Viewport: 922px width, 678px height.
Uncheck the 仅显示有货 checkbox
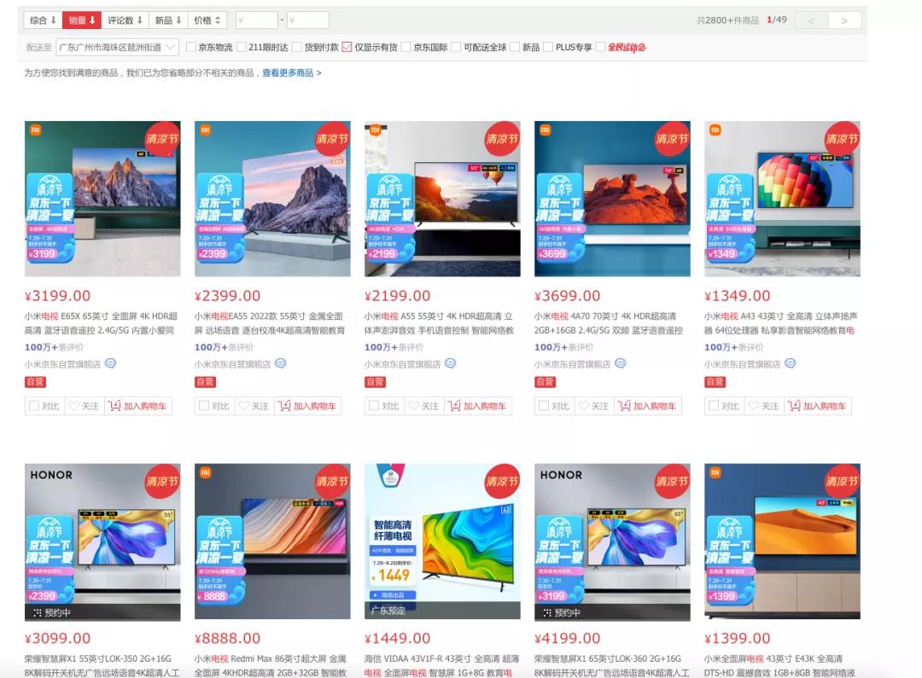[347, 47]
